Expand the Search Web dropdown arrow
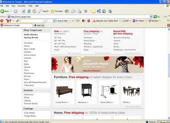This screenshot has height=123, width=170. coord(69,21)
